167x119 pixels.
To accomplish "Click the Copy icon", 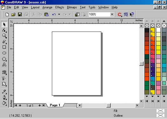I will coord(40,14).
